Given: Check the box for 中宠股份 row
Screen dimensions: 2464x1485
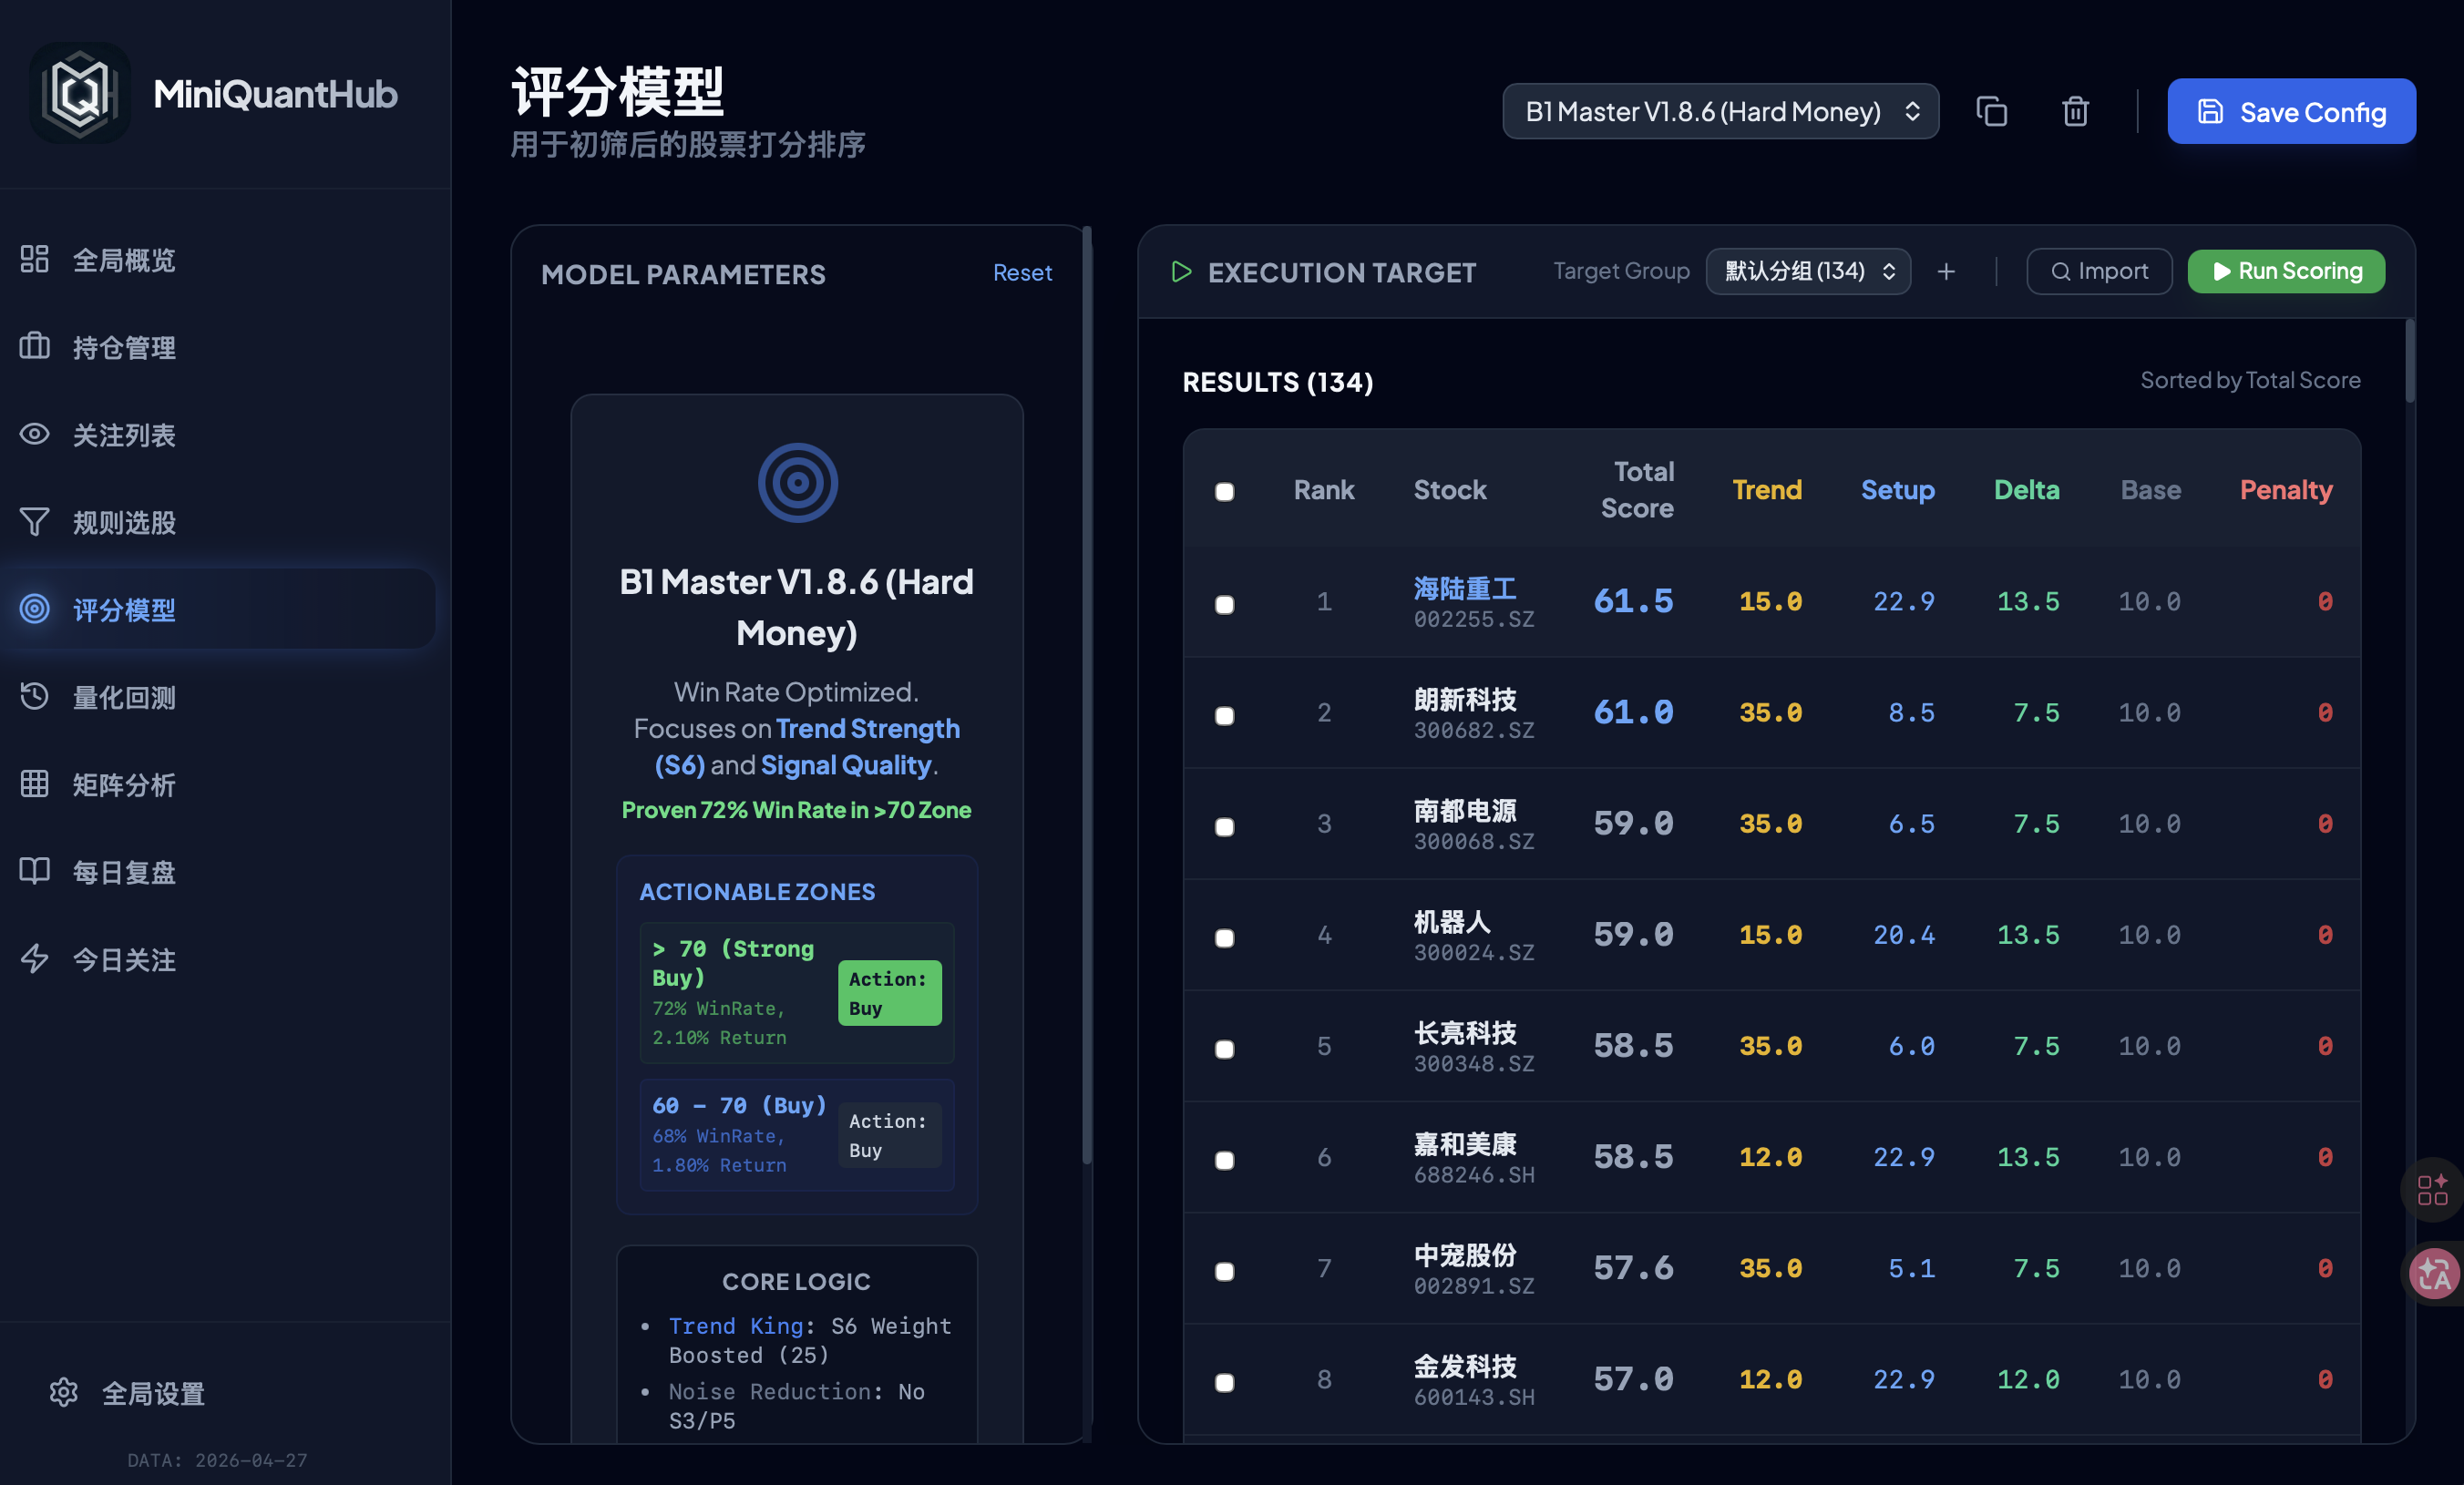Looking at the screenshot, I should click(x=1224, y=1270).
